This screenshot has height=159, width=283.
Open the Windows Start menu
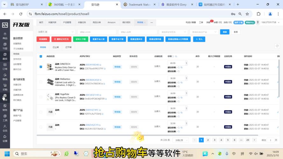coord(7,154)
